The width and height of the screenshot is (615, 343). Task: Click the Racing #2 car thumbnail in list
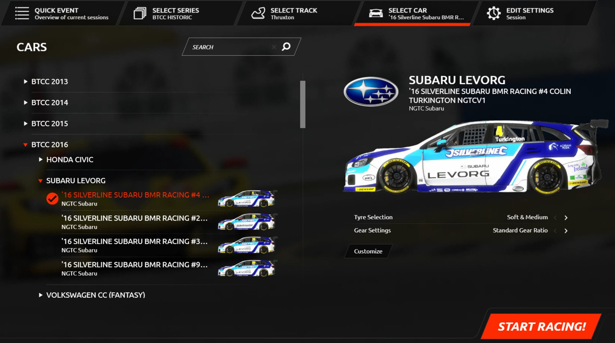point(247,222)
